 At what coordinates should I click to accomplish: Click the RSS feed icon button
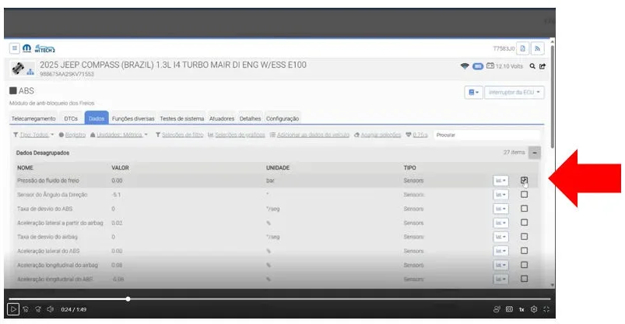(537, 49)
